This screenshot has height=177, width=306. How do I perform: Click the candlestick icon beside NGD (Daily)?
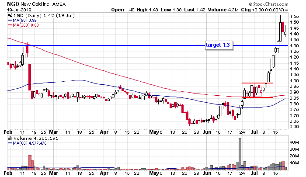coord(10,15)
